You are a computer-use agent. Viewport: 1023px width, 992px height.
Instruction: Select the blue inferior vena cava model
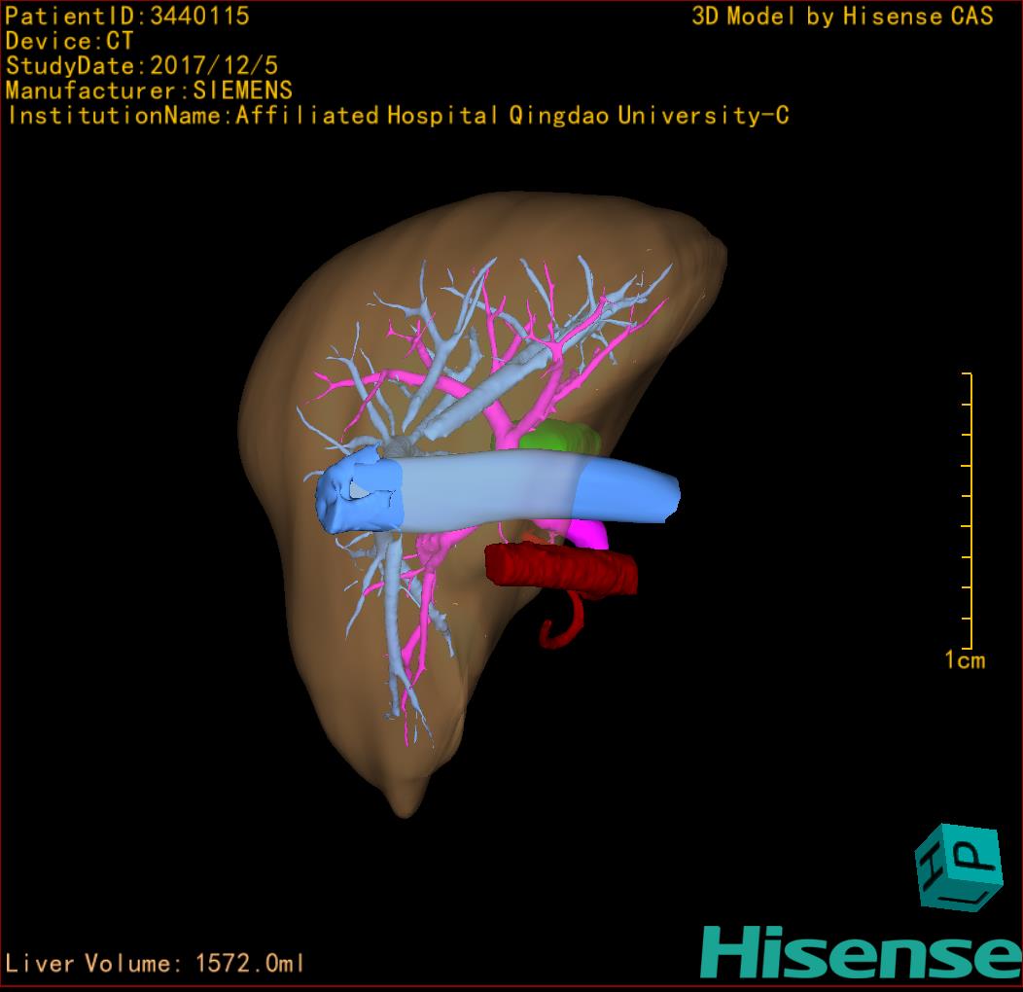pyautogui.click(x=497, y=491)
